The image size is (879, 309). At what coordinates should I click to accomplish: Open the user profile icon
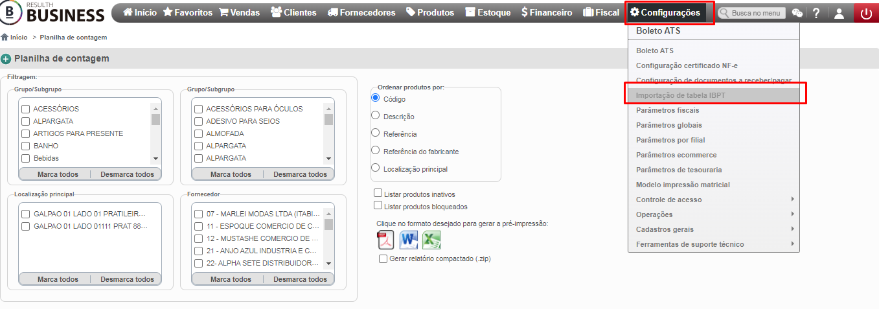click(839, 13)
